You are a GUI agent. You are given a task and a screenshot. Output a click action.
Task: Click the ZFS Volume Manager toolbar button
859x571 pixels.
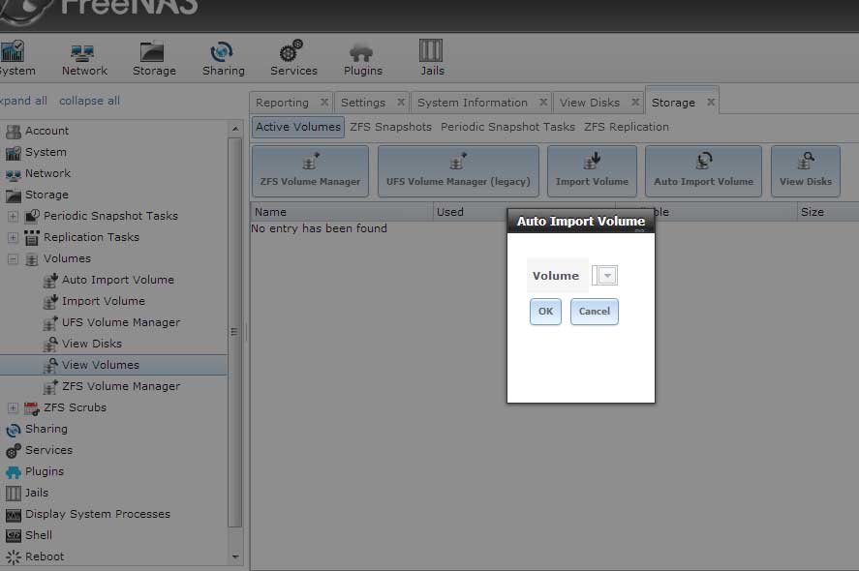coord(310,170)
